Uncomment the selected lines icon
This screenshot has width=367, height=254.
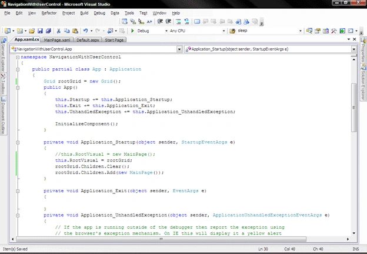[x=186, y=22]
